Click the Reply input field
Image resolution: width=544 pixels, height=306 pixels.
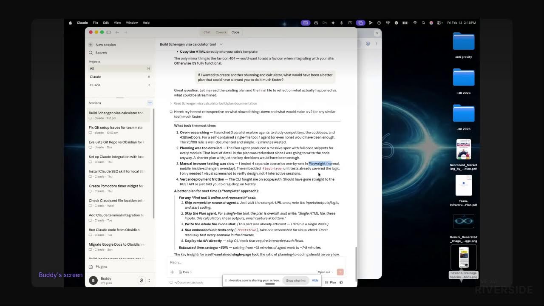point(256,262)
